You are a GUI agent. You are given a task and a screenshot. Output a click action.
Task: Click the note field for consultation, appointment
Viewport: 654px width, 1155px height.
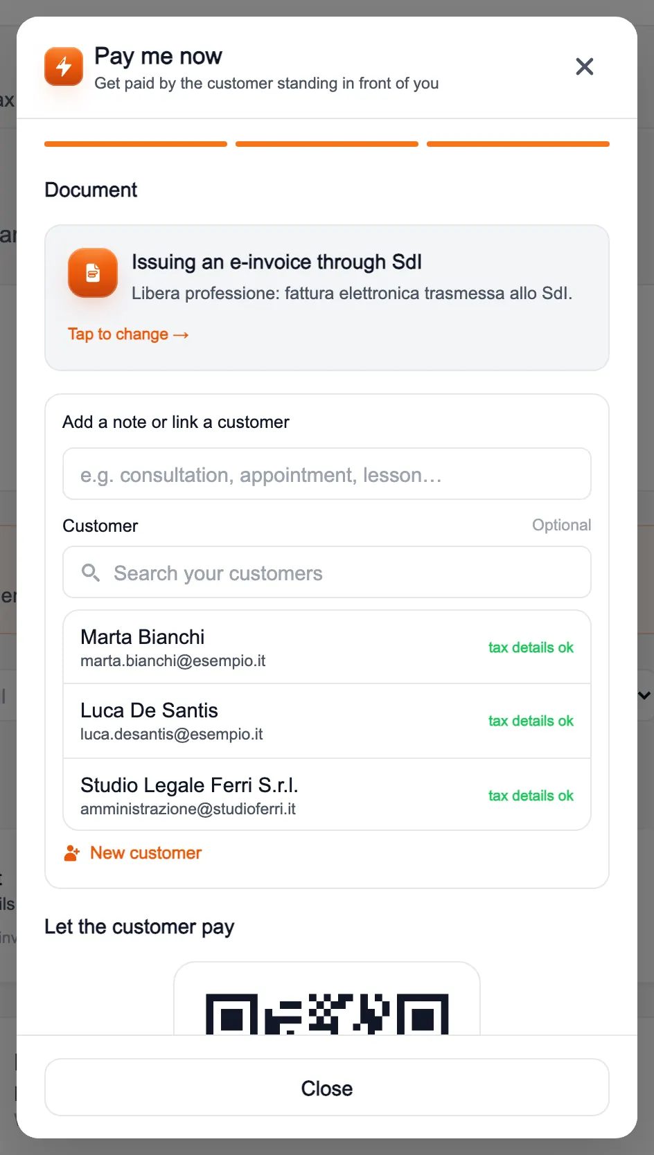[327, 474]
